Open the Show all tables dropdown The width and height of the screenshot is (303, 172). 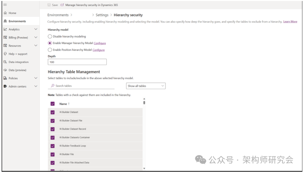(x=146, y=86)
